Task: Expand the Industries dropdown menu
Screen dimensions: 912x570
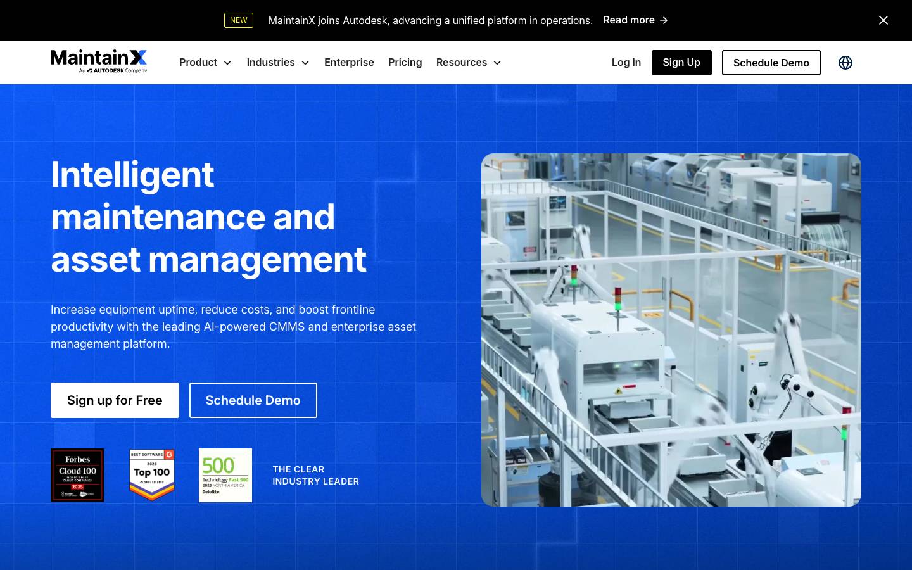Action: [x=278, y=63]
